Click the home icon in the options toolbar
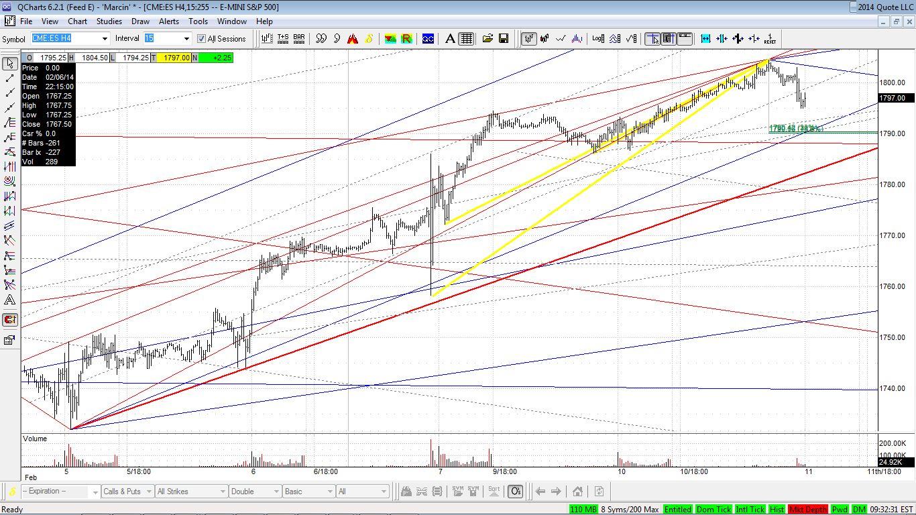Image resolution: width=916 pixels, height=515 pixels. point(577,492)
